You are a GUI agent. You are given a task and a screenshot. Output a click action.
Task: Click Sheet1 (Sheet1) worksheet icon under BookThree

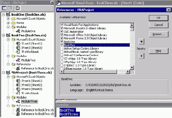click(x=18, y=81)
